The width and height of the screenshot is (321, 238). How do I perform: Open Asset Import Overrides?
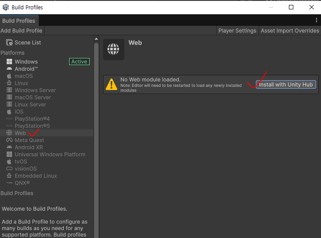point(290,30)
